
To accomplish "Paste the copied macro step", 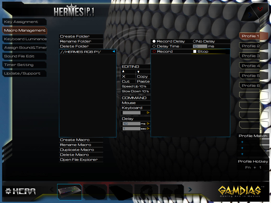I will 143,81.
